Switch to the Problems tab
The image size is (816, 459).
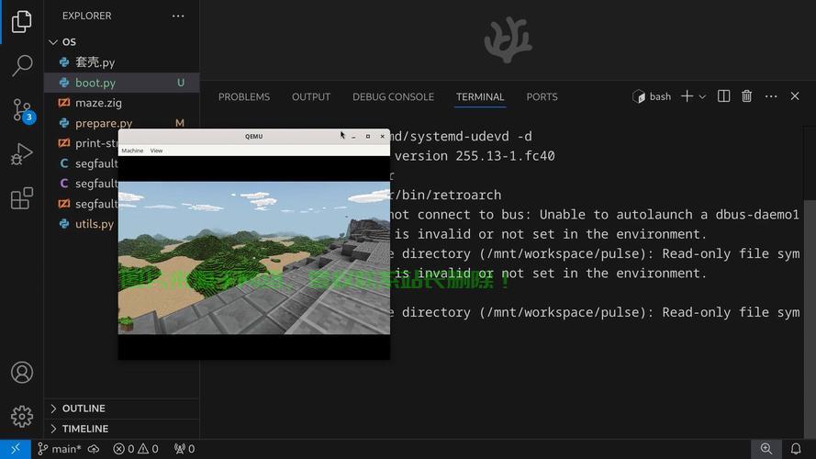coord(243,96)
